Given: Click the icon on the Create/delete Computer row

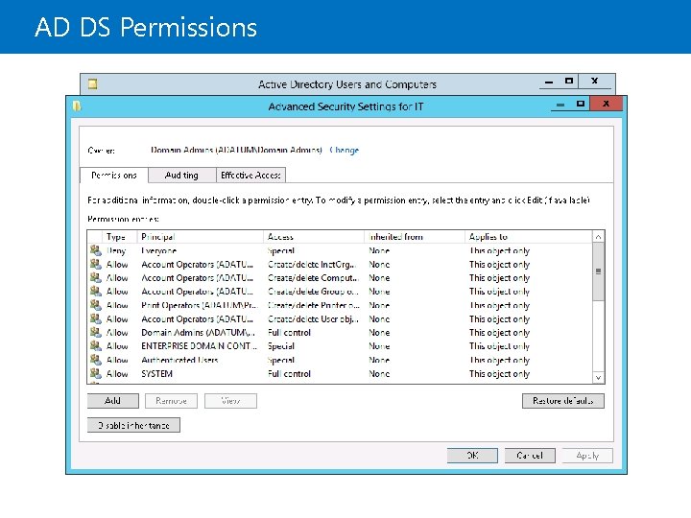Looking at the screenshot, I should 96,277.
